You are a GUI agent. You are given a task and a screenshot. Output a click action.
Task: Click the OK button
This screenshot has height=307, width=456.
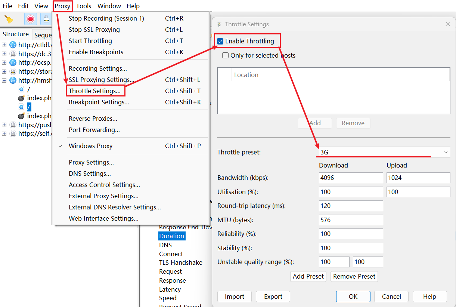click(x=353, y=297)
